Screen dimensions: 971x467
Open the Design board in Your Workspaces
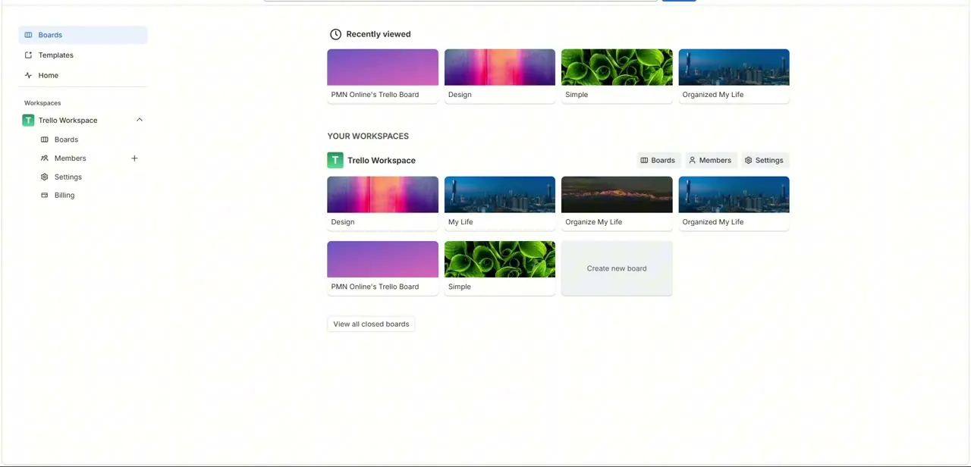[x=382, y=203]
